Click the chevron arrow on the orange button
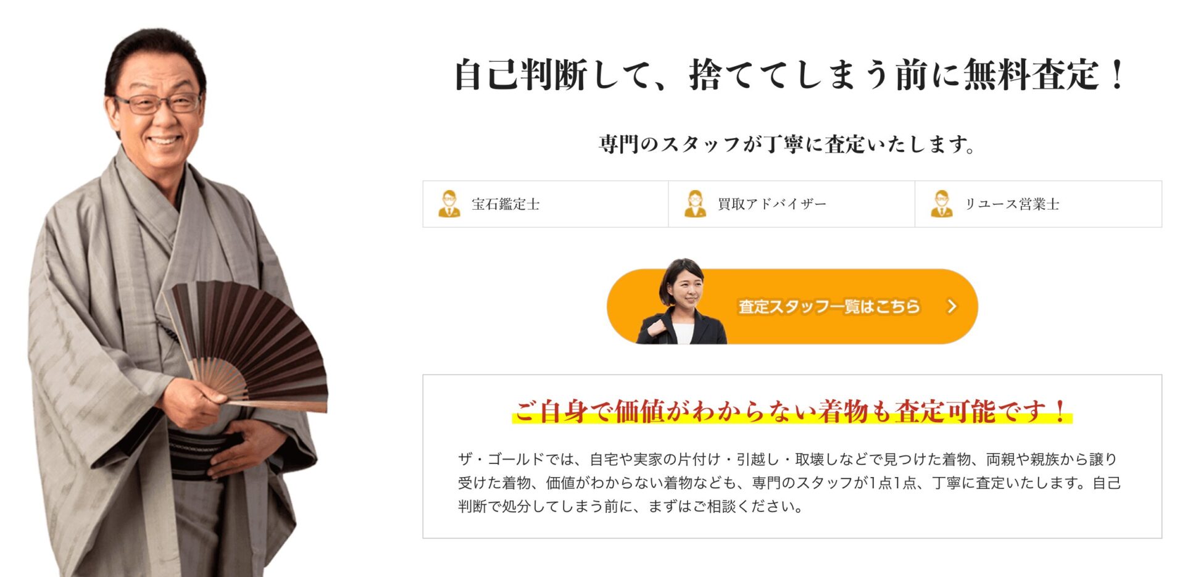Viewport: 1185px width, 577px height. [952, 306]
